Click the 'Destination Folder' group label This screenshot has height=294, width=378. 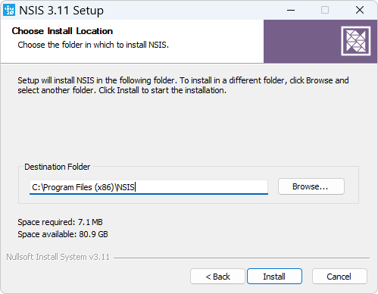(x=57, y=167)
